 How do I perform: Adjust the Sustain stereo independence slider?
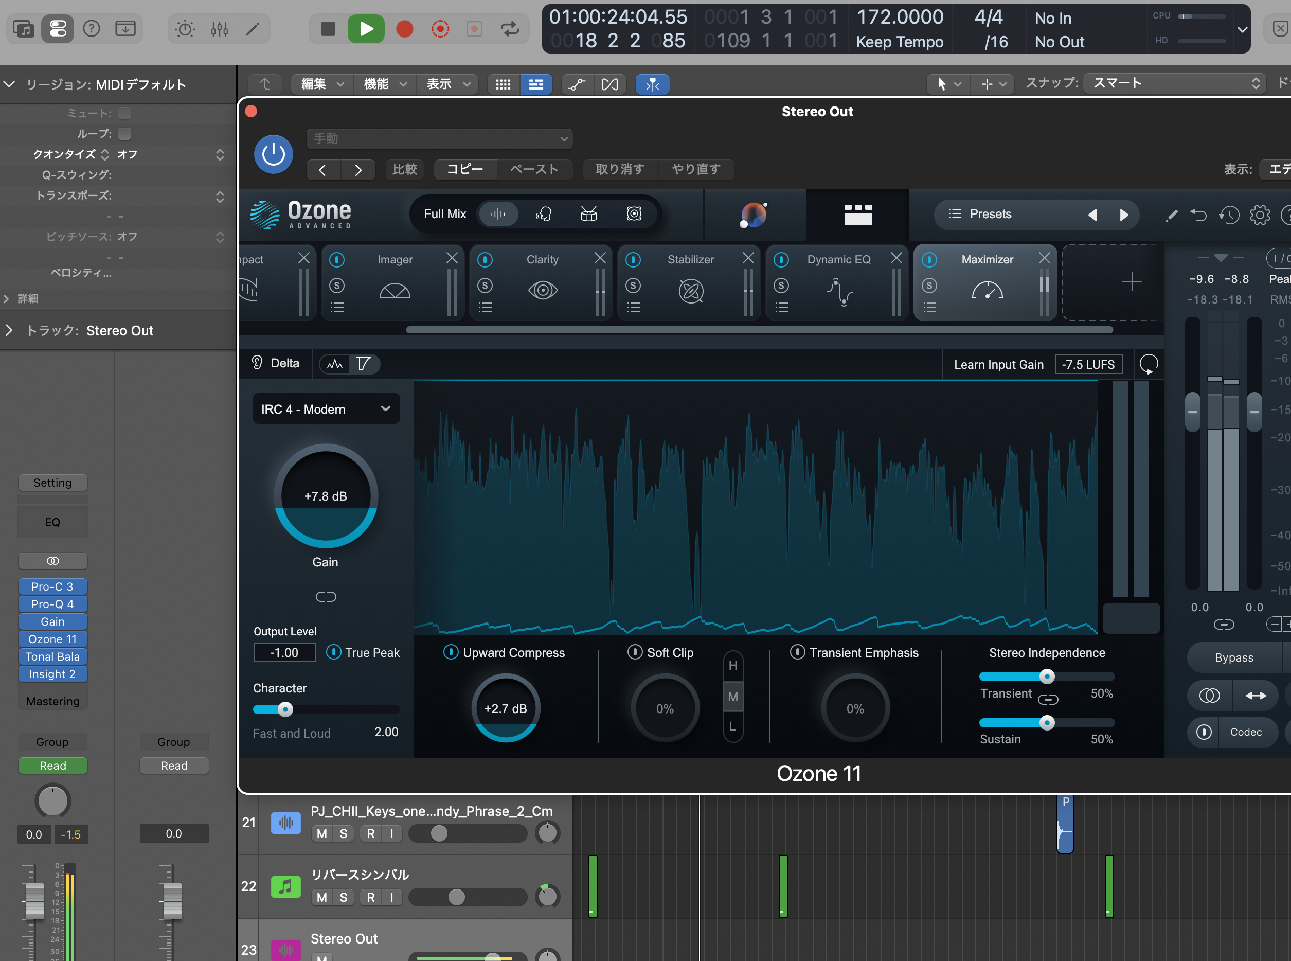[1047, 722]
